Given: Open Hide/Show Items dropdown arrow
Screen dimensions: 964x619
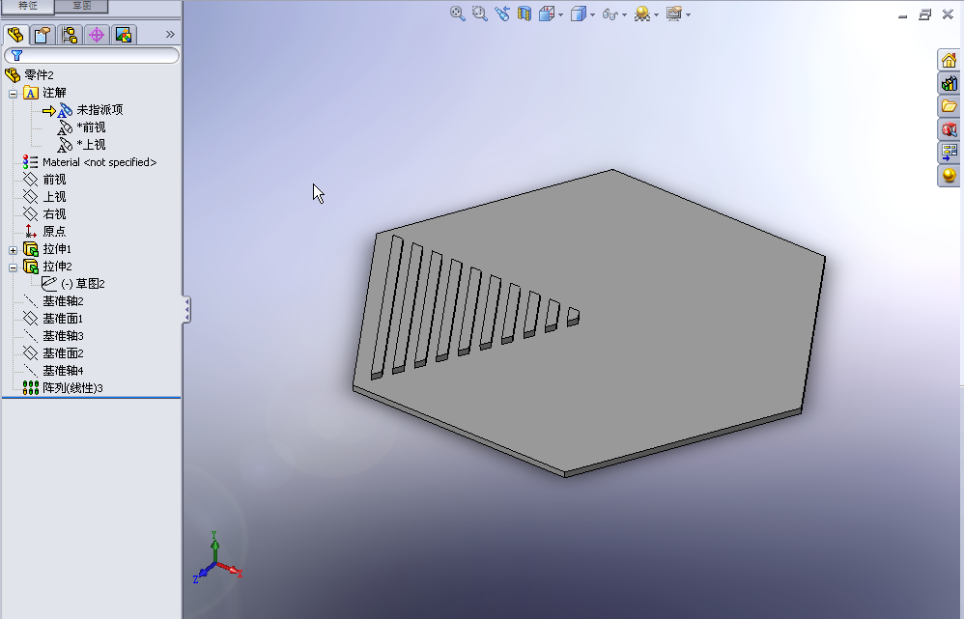Looking at the screenshot, I should click(x=624, y=14).
